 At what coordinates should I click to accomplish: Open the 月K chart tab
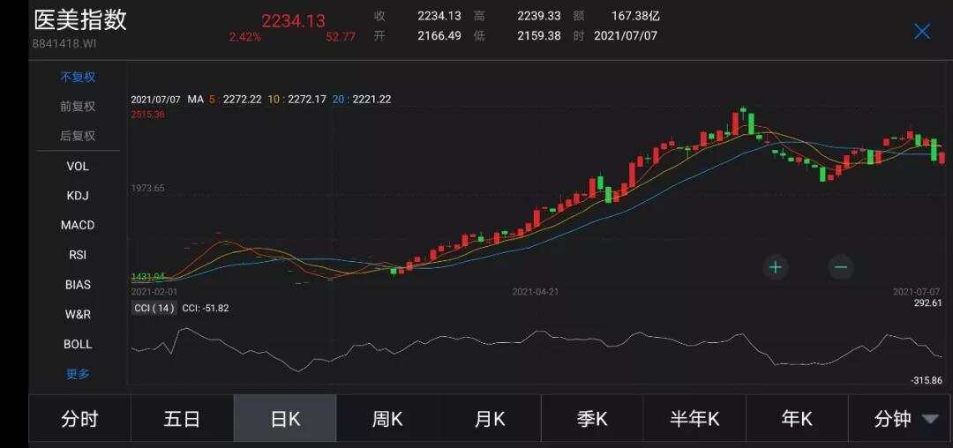click(x=490, y=419)
